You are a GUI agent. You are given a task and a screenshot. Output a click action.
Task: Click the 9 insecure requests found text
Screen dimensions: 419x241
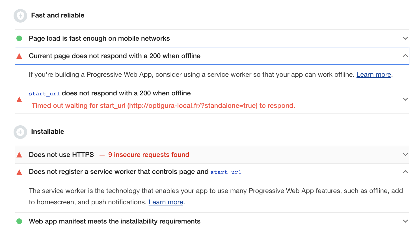[x=149, y=155]
